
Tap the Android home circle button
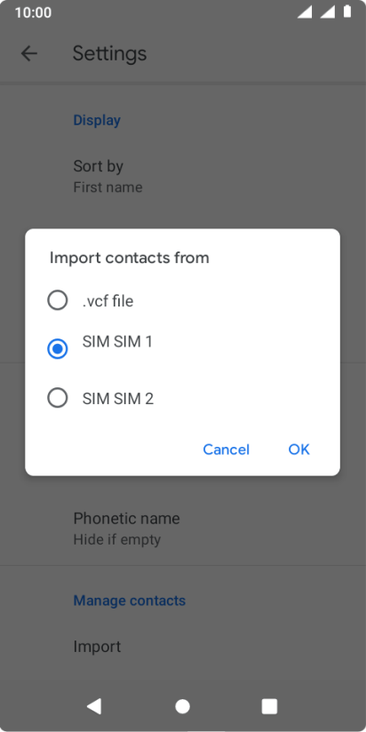pyautogui.click(x=182, y=706)
